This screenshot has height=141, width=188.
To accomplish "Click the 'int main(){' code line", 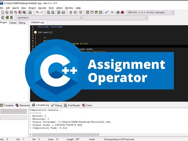I will [45, 32].
